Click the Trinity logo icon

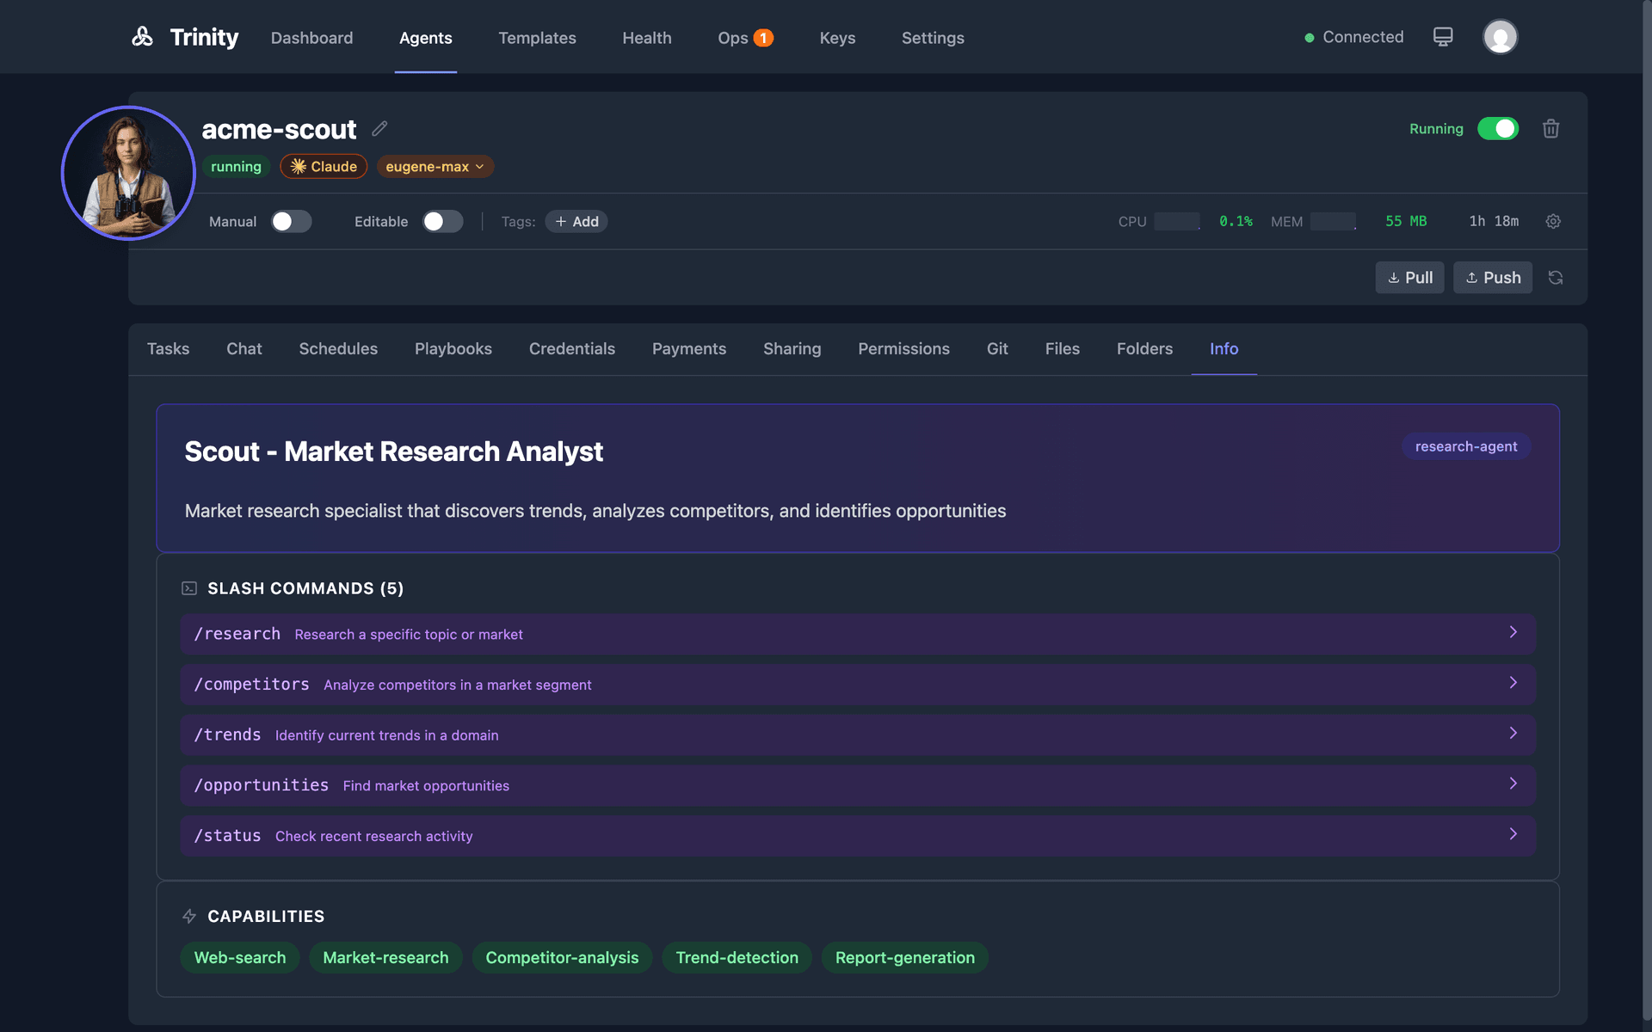pyautogui.click(x=143, y=36)
